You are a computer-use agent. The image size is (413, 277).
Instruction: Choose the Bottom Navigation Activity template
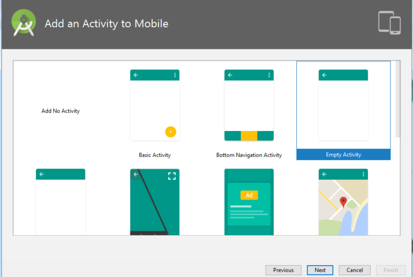point(249,105)
